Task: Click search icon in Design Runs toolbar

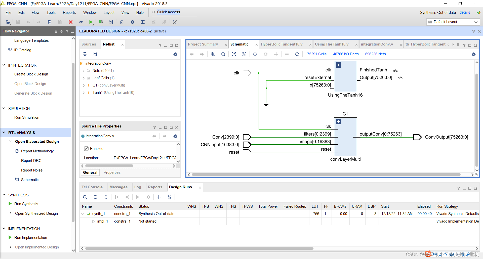Action: [x=85, y=197]
